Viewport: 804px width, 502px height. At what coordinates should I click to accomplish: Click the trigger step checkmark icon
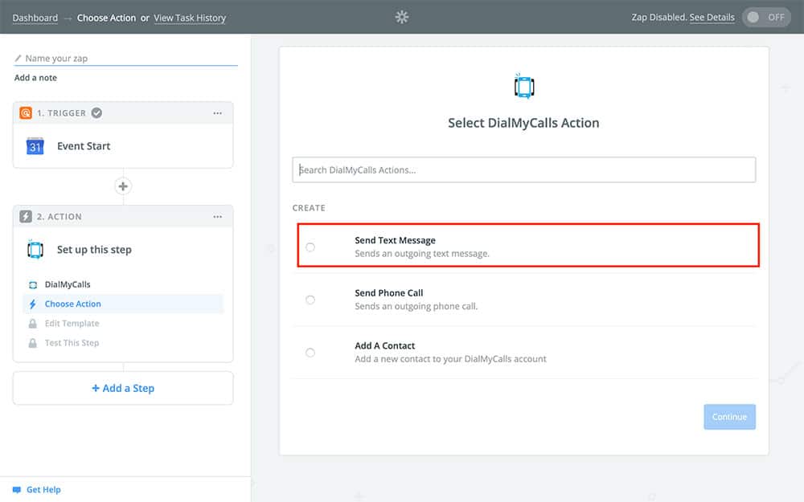pyautogui.click(x=96, y=113)
